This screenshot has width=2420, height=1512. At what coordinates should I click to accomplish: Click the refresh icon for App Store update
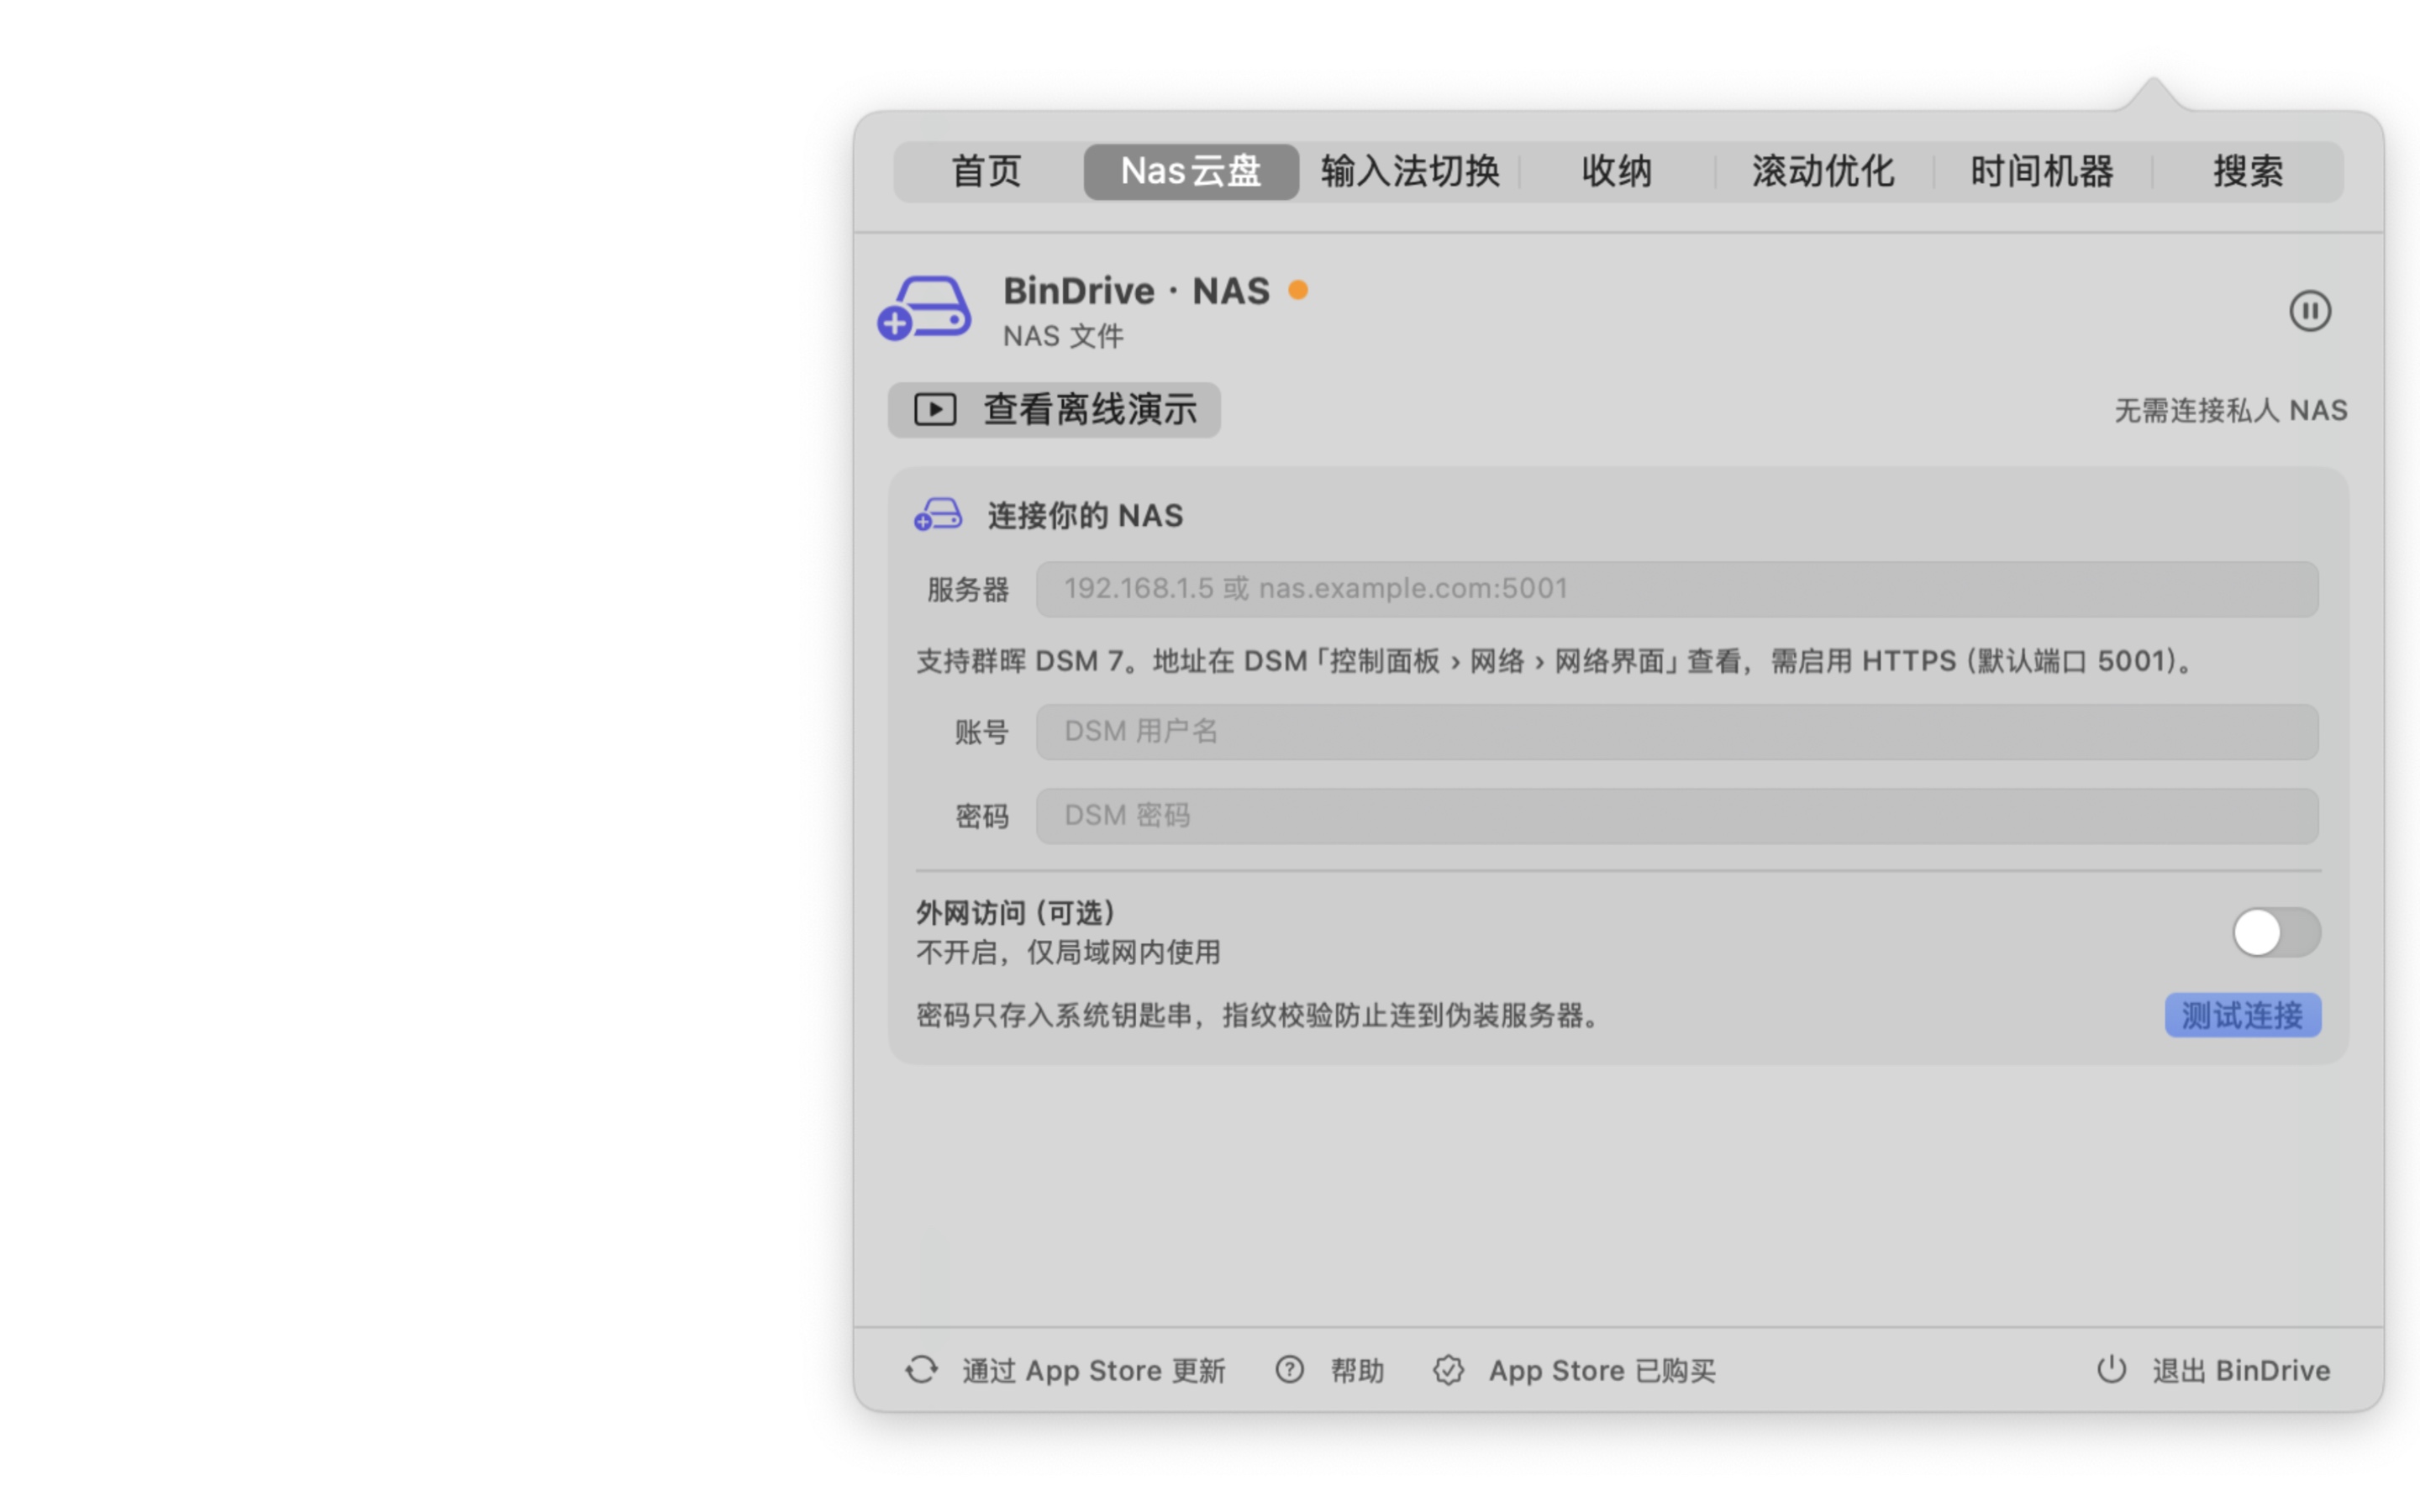[x=922, y=1370]
